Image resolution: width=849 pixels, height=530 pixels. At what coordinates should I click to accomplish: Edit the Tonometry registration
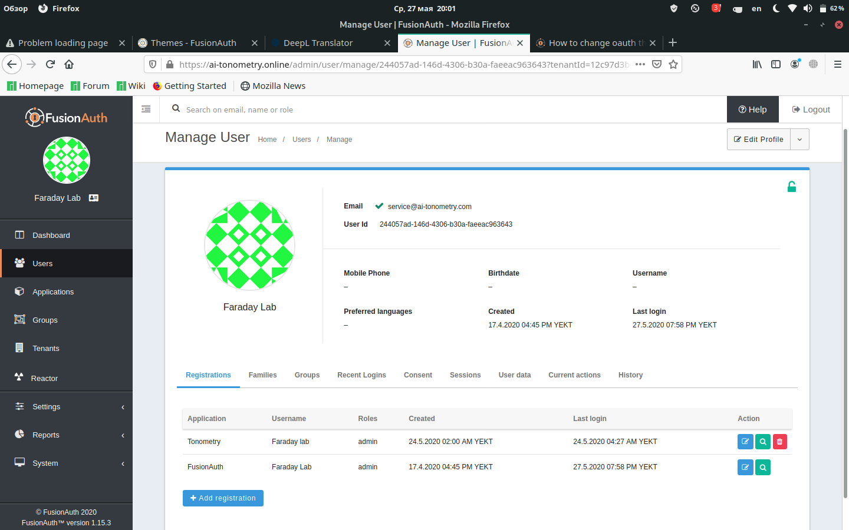click(745, 442)
